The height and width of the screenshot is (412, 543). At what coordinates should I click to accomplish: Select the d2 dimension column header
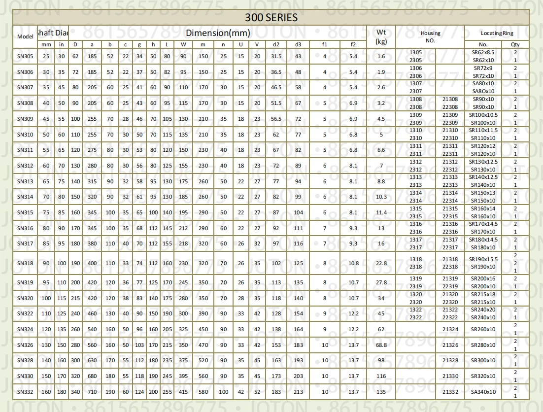276,44
